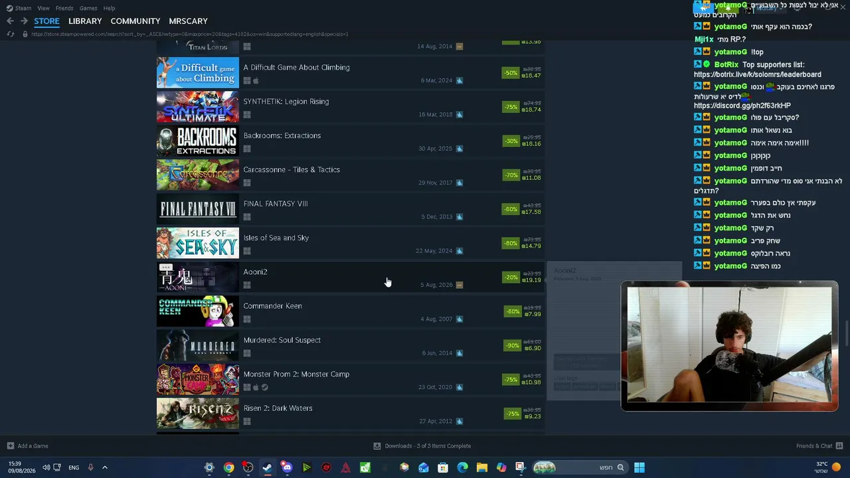The image size is (850, 478).
Task: Click the Isles of Sea and Sky thumbnail
Action: coord(198,243)
